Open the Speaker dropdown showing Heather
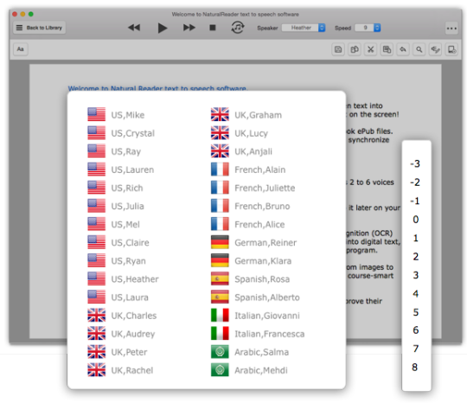This screenshot has height=403, width=467. tap(304, 28)
